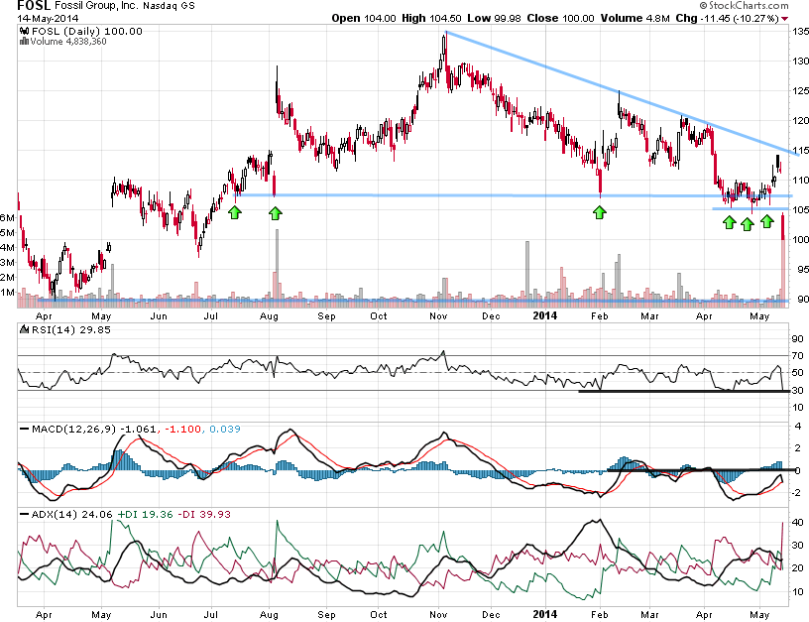Click the 135 price axis label
Image resolution: width=809 pixels, height=622 pixels.
pyautogui.click(x=800, y=32)
